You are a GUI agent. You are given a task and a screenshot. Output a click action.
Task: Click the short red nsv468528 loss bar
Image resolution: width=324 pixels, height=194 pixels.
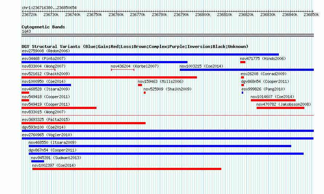pyautogui.click(x=25, y=93)
